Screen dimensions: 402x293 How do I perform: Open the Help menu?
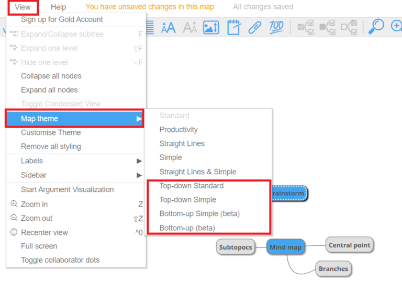point(59,7)
